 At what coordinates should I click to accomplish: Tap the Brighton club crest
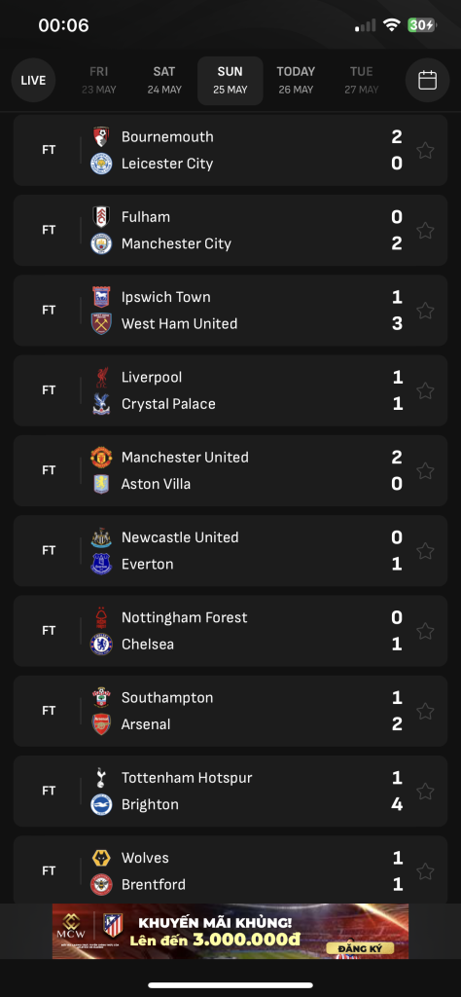(101, 804)
